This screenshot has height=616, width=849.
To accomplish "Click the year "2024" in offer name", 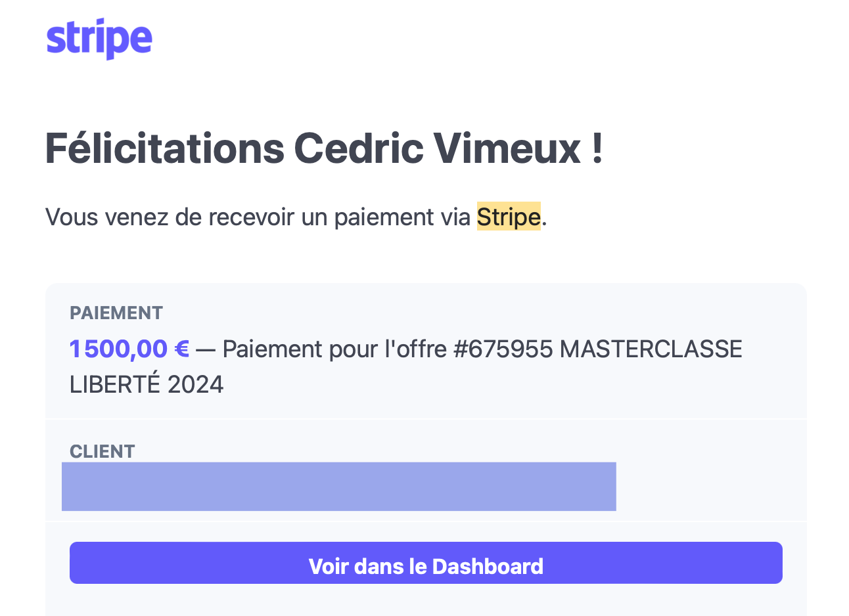I will coord(195,384).
